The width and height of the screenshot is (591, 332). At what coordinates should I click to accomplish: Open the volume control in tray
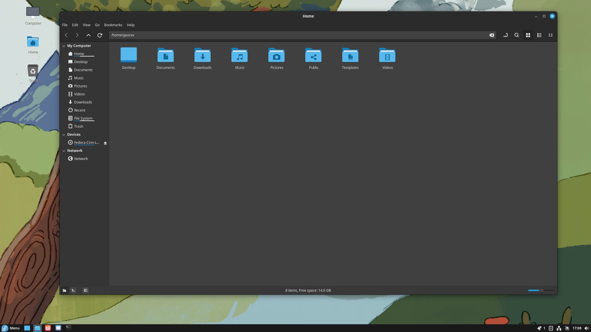(x=586, y=328)
